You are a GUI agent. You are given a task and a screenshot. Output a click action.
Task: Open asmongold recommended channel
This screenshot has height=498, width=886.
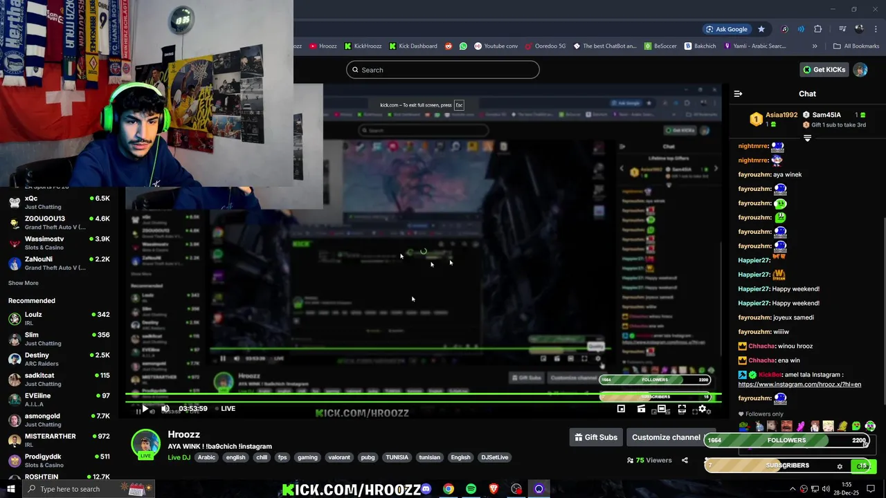(x=59, y=420)
